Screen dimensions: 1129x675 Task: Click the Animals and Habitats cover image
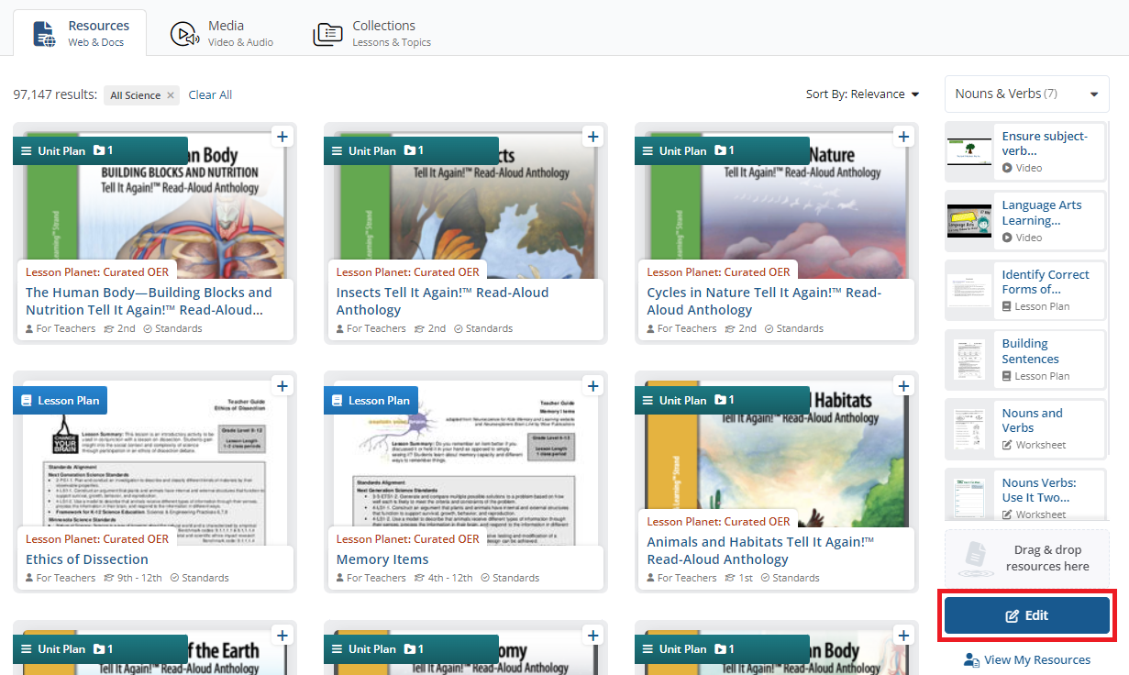[777, 454]
